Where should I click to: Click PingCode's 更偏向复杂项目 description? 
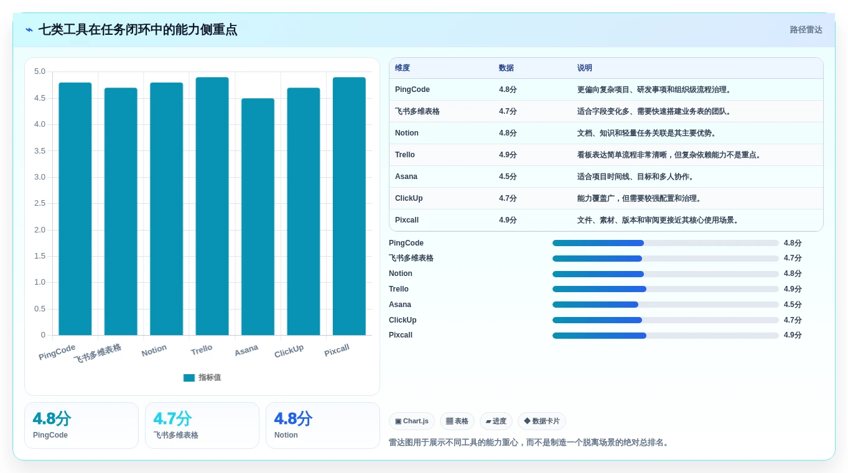[655, 90]
